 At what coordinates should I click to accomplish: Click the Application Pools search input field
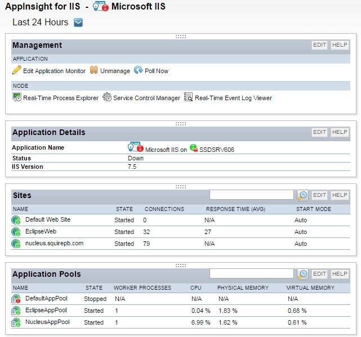coord(251,273)
